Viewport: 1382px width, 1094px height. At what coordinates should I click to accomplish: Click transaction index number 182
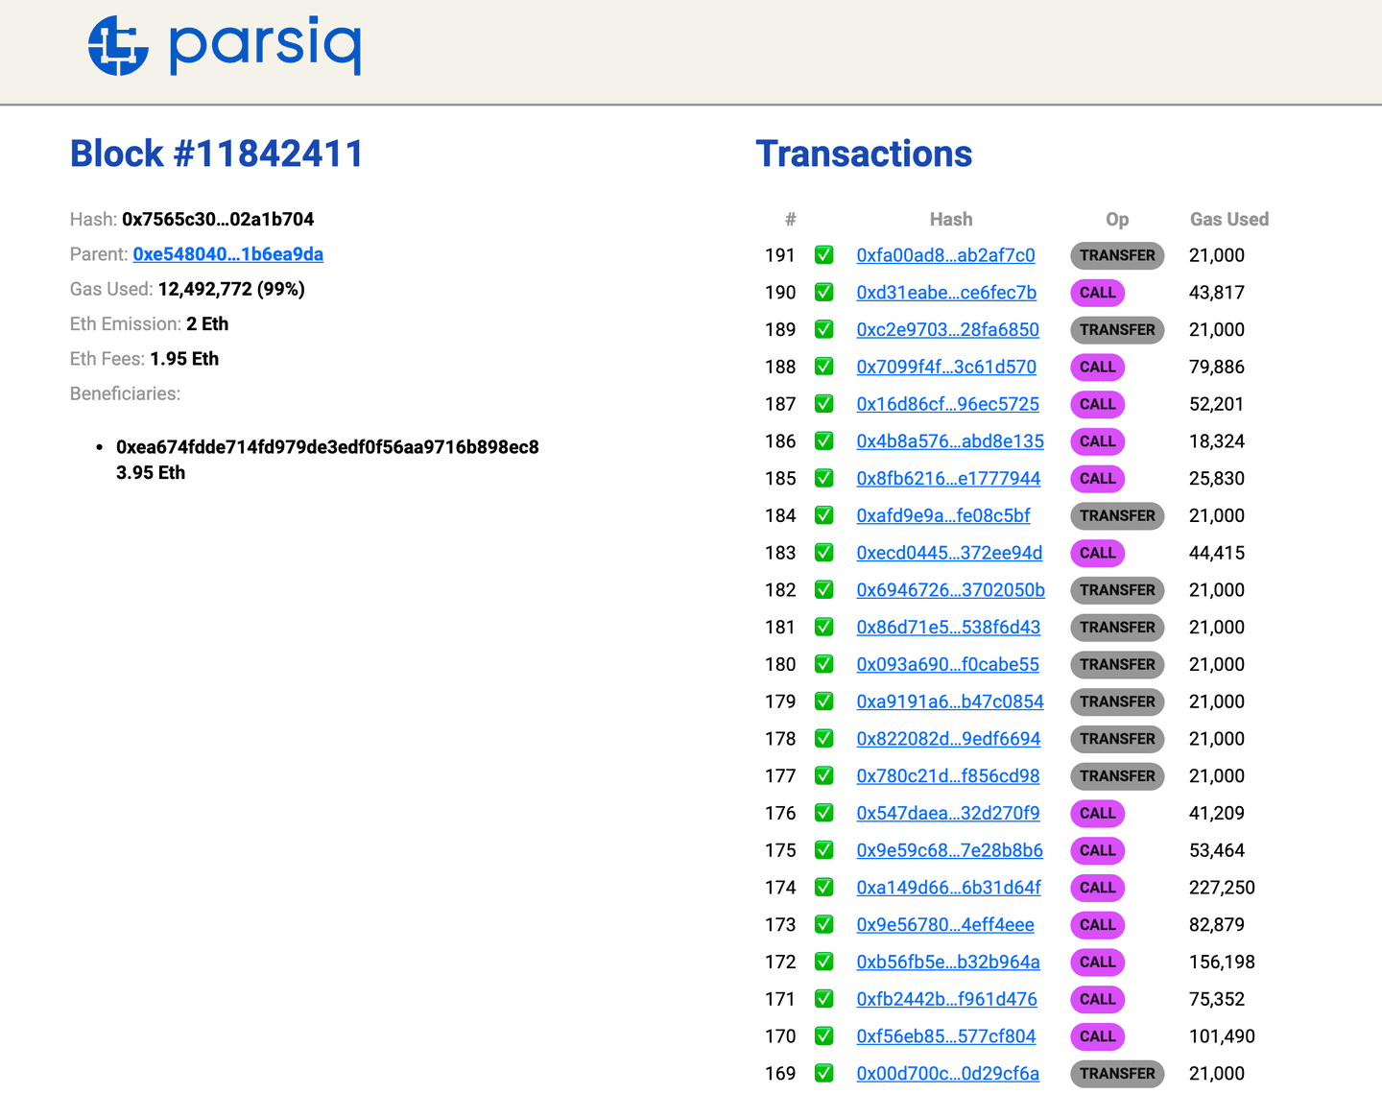click(x=780, y=590)
